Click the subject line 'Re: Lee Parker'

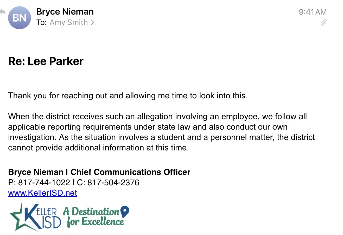pos(46,61)
